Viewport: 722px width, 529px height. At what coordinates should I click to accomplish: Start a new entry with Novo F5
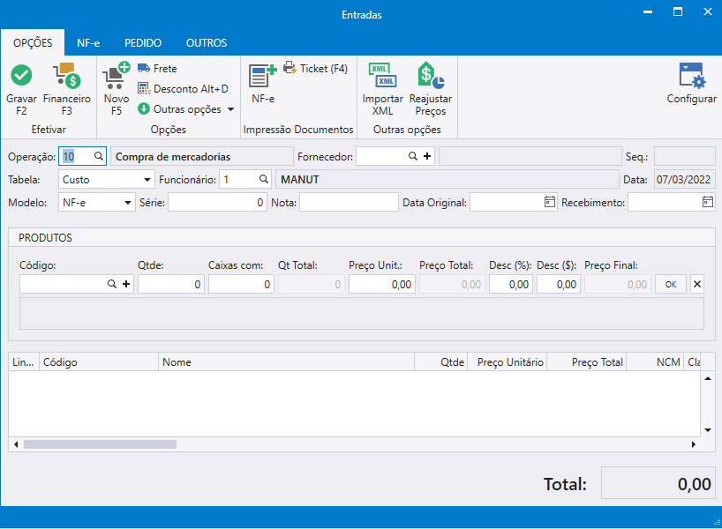pyautogui.click(x=116, y=89)
